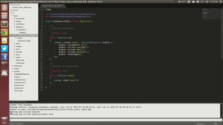
Task: Click the console command input field
Action: (x=116, y=120)
